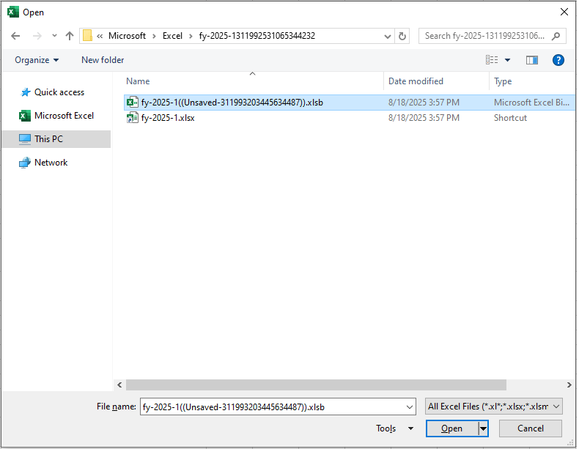
Task: Click the Network icon in sidebar
Action: pos(25,163)
